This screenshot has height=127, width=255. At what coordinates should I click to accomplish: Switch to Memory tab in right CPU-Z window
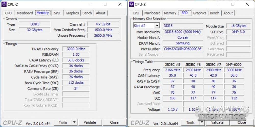click(x=170, y=13)
